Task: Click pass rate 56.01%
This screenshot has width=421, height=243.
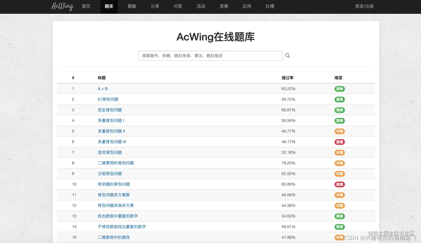Action: (x=288, y=227)
